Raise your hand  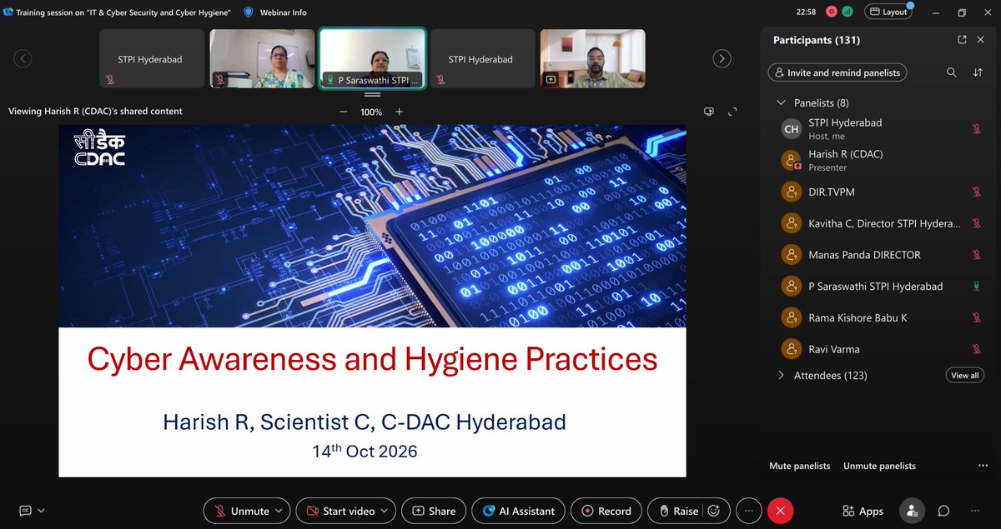tap(677, 511)
